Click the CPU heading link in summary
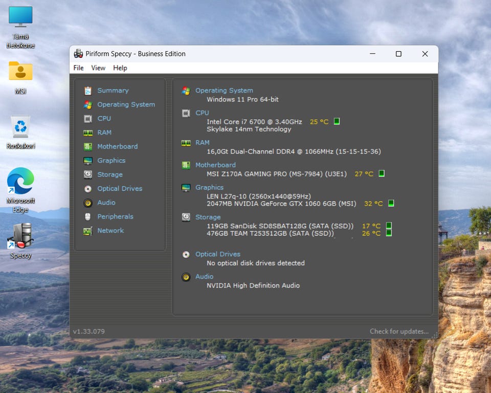The width and height of the screenshot is (491, 393). tap(202, 113)
